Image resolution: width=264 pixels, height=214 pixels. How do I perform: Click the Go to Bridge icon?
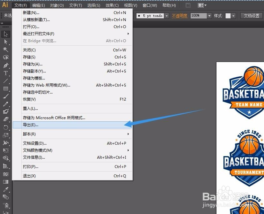(x=188, y=5)
